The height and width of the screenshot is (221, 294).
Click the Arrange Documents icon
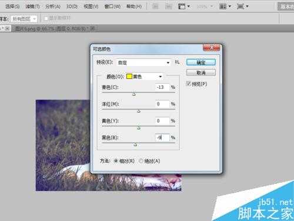(225, 6)
